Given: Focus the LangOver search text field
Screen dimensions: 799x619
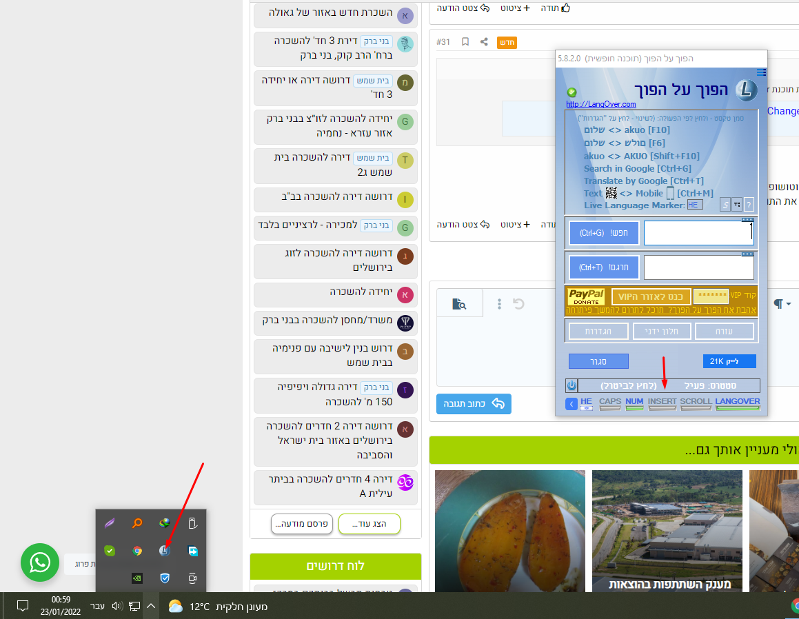Looking at the screenshot, I should click(x=698, y=234).
